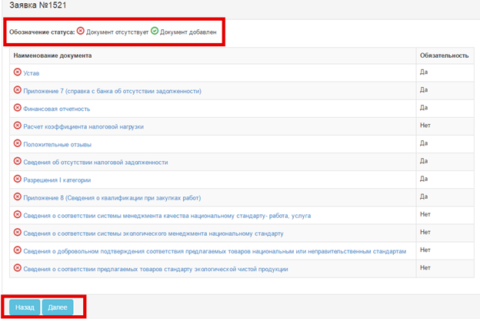Click Нет value in добровольном подтверждении row

click(425, 250)
